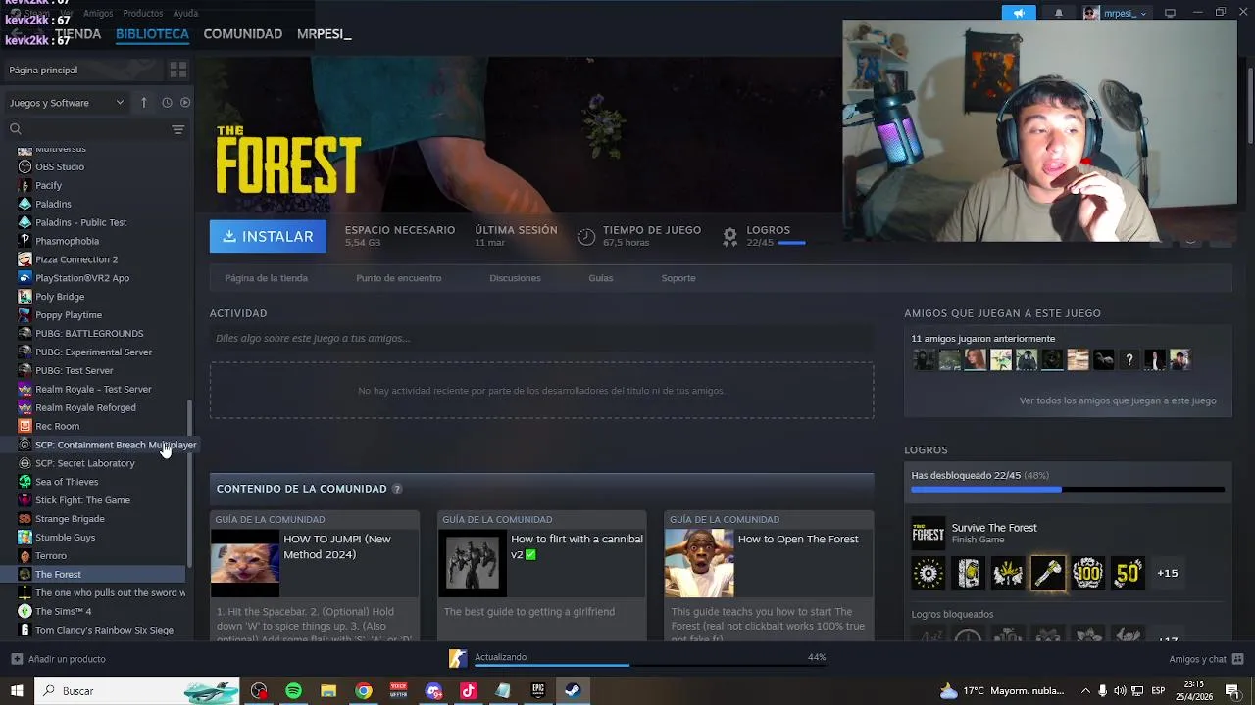Image resolution: width=1255 pixels, height=705 pixels.
Task: Open the Discusiones link
Action: coord(515,278)
